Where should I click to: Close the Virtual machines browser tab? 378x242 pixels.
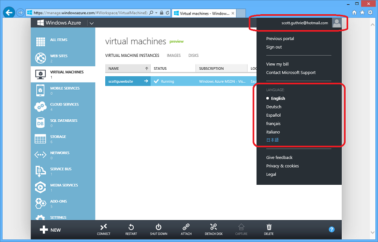click(x=233, y=13)
